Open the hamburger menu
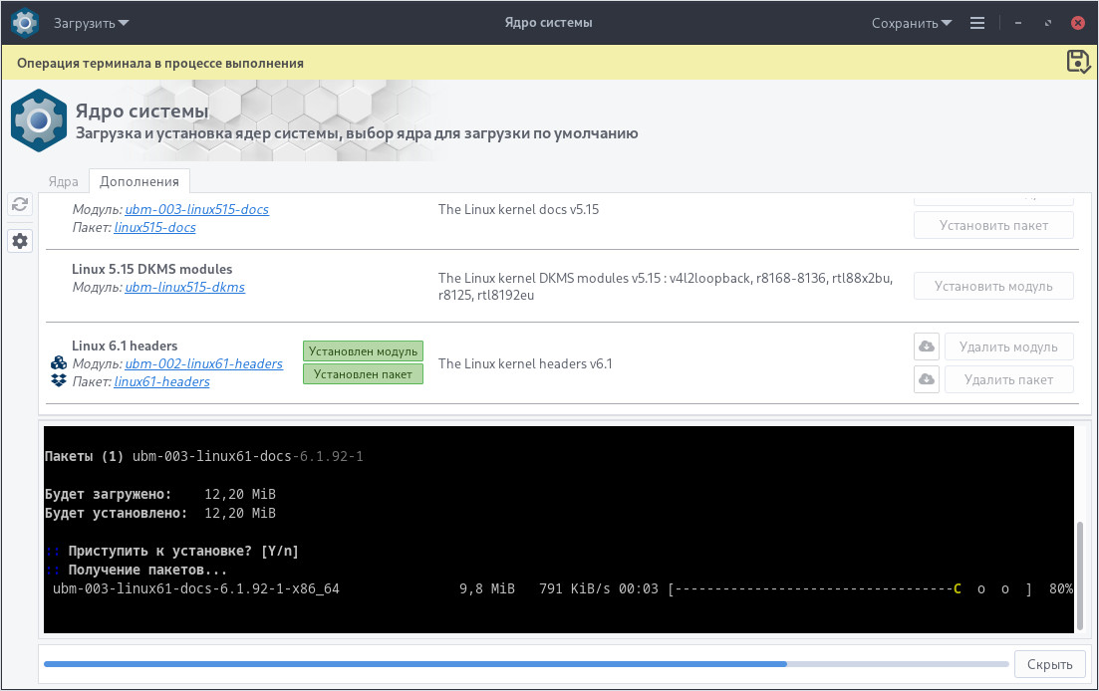This screenshot has width=1099, height=691. tap(977, 23)
